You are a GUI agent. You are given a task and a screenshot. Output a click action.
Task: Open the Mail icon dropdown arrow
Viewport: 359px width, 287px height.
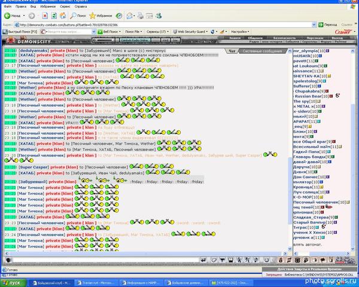coord(134,16)
